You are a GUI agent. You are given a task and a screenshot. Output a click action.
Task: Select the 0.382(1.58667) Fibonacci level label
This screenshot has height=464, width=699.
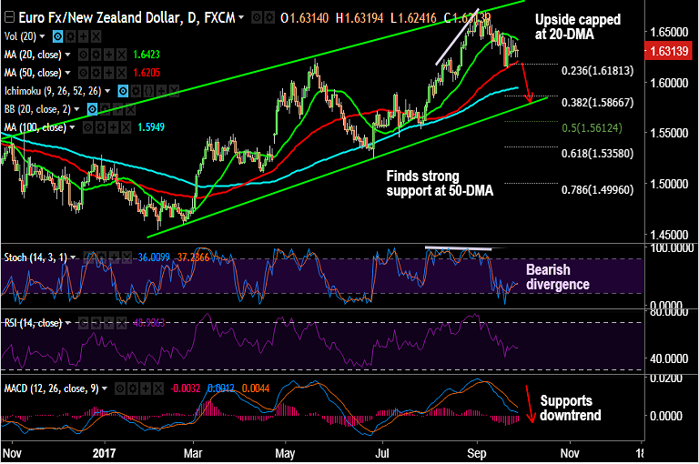click(x=597, y=103)
